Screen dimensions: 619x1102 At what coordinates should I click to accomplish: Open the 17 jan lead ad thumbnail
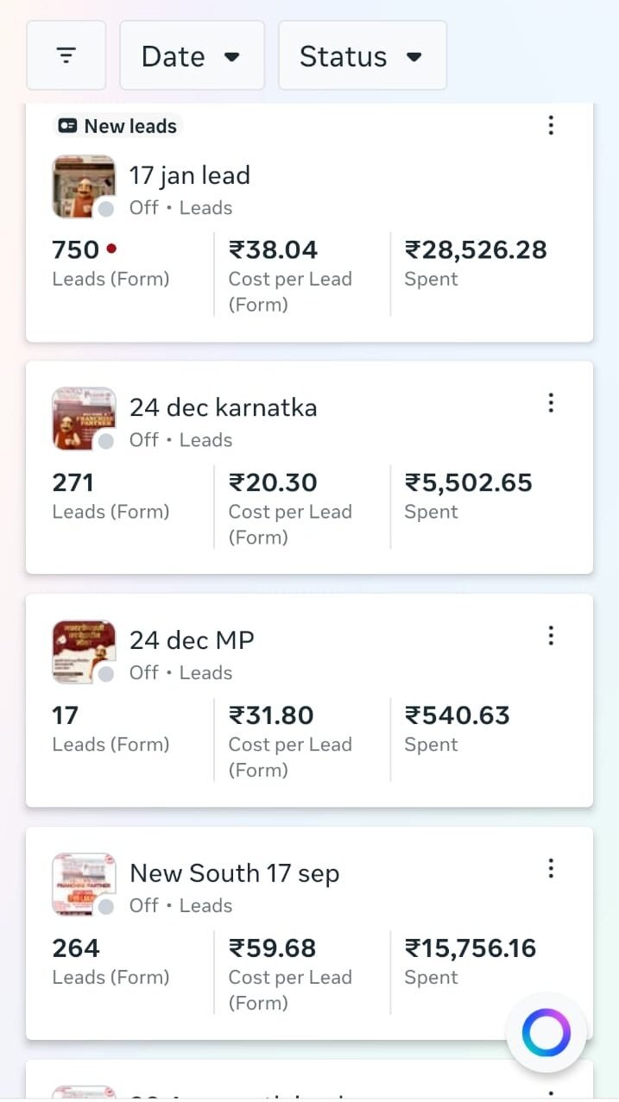[83, 186]
